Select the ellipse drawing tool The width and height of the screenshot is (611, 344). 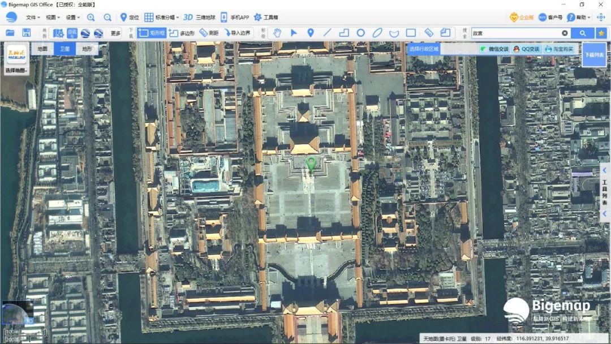377,33
